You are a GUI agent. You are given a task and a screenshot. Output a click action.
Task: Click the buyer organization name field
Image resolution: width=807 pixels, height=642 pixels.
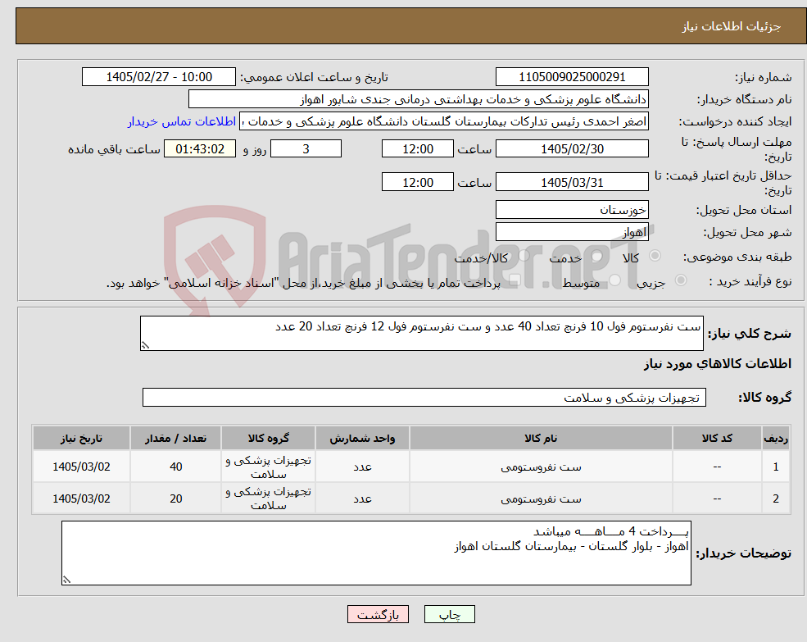click(419, 99)
